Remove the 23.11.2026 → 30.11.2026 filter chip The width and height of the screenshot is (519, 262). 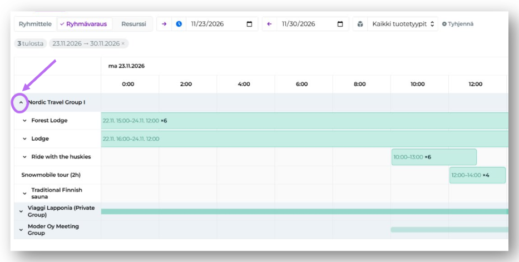[123, 43]
